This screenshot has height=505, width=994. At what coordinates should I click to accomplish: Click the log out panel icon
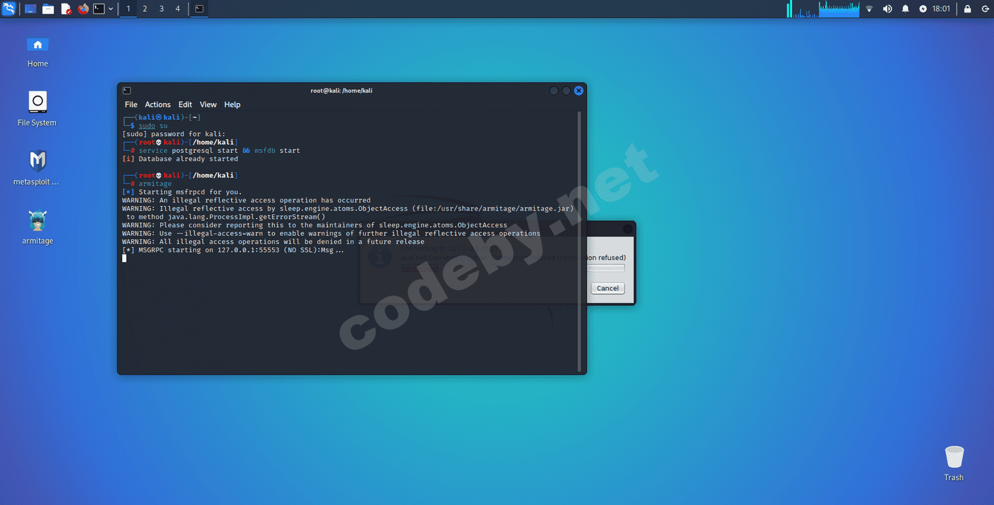985,9
